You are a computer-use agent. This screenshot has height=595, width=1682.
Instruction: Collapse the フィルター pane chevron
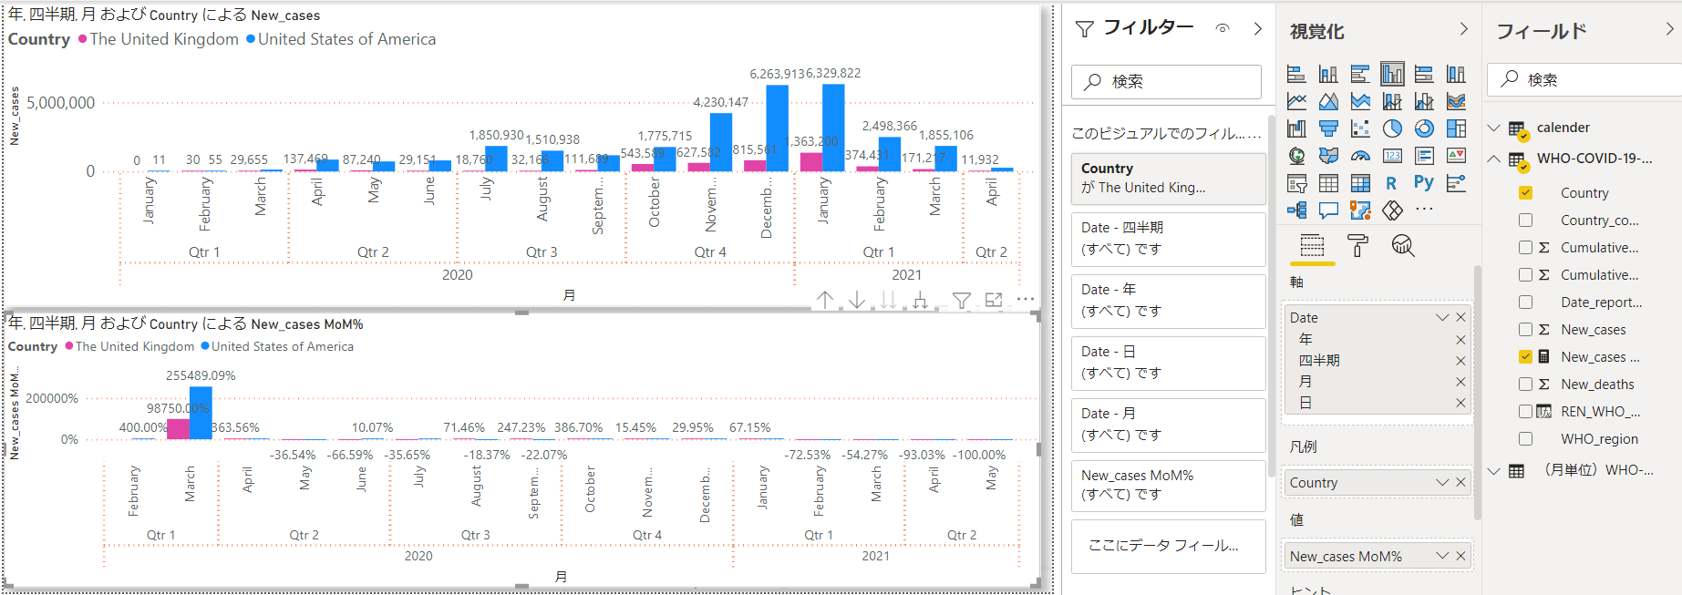coord(1258,28)
